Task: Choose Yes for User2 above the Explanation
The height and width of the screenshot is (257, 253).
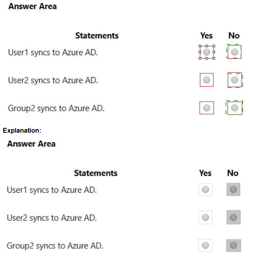Action: coord(207,80)
